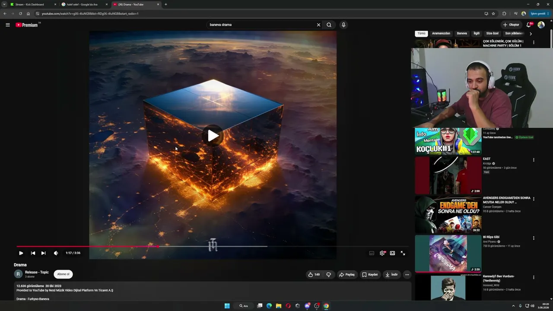Screen dimensions: 553x311
Task: Select the Size özel filter chip
Action: (x=493, y=33)
